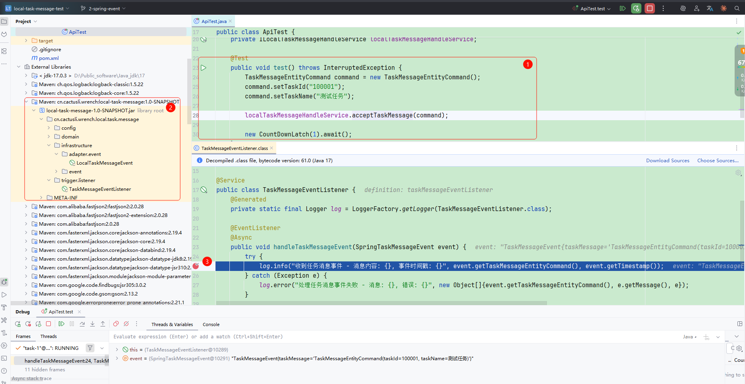The width and height of the screenshot is (745, 384).
Task: Toggle Mute Breakpoints in the debug toolbar
Action: pos(126,324)
